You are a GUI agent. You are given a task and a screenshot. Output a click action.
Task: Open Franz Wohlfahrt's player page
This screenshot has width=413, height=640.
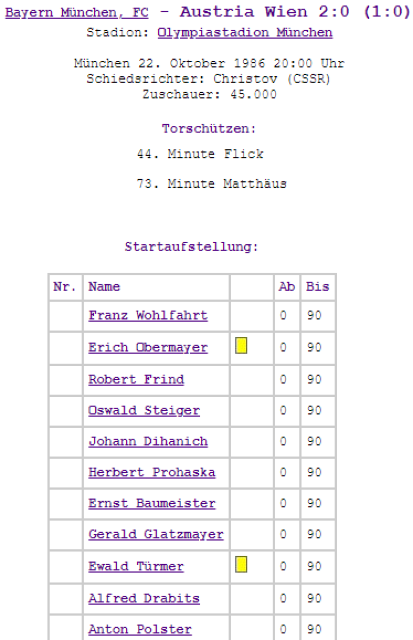[x=148, y=315]
